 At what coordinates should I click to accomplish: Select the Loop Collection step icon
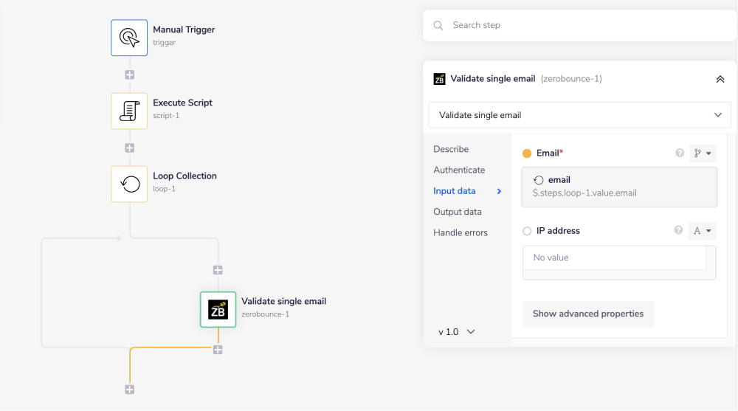tap(129, 184)
